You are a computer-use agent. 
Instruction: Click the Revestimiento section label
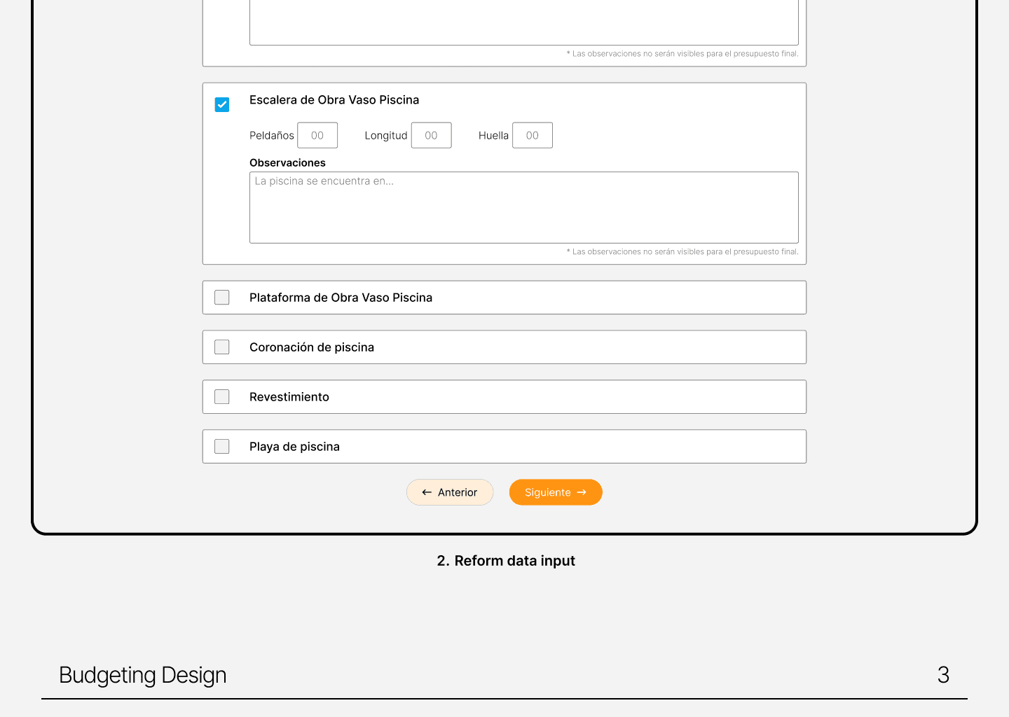pyautogui.click(x=289, y=396)
